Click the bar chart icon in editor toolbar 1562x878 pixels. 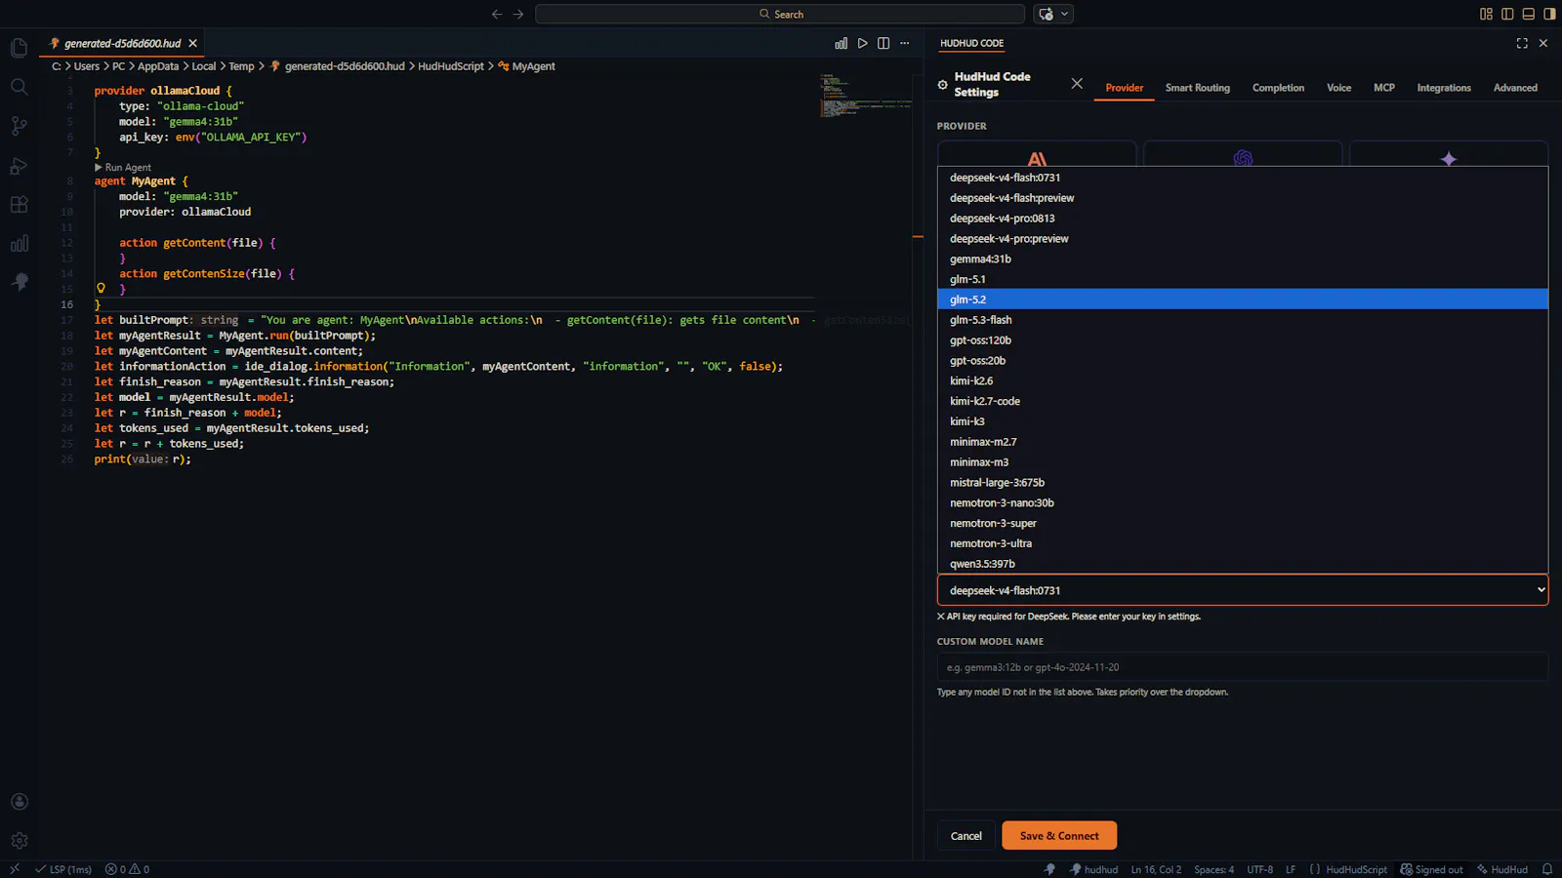point(841,43)
